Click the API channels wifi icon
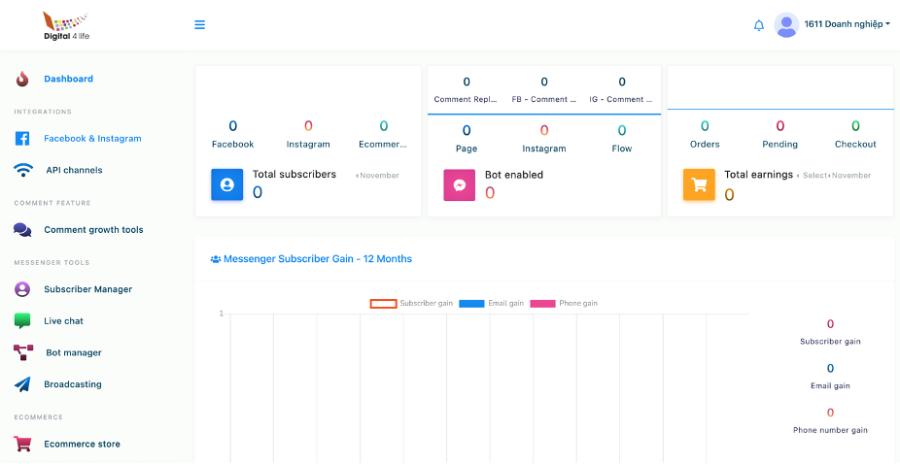 coord(23,170)
